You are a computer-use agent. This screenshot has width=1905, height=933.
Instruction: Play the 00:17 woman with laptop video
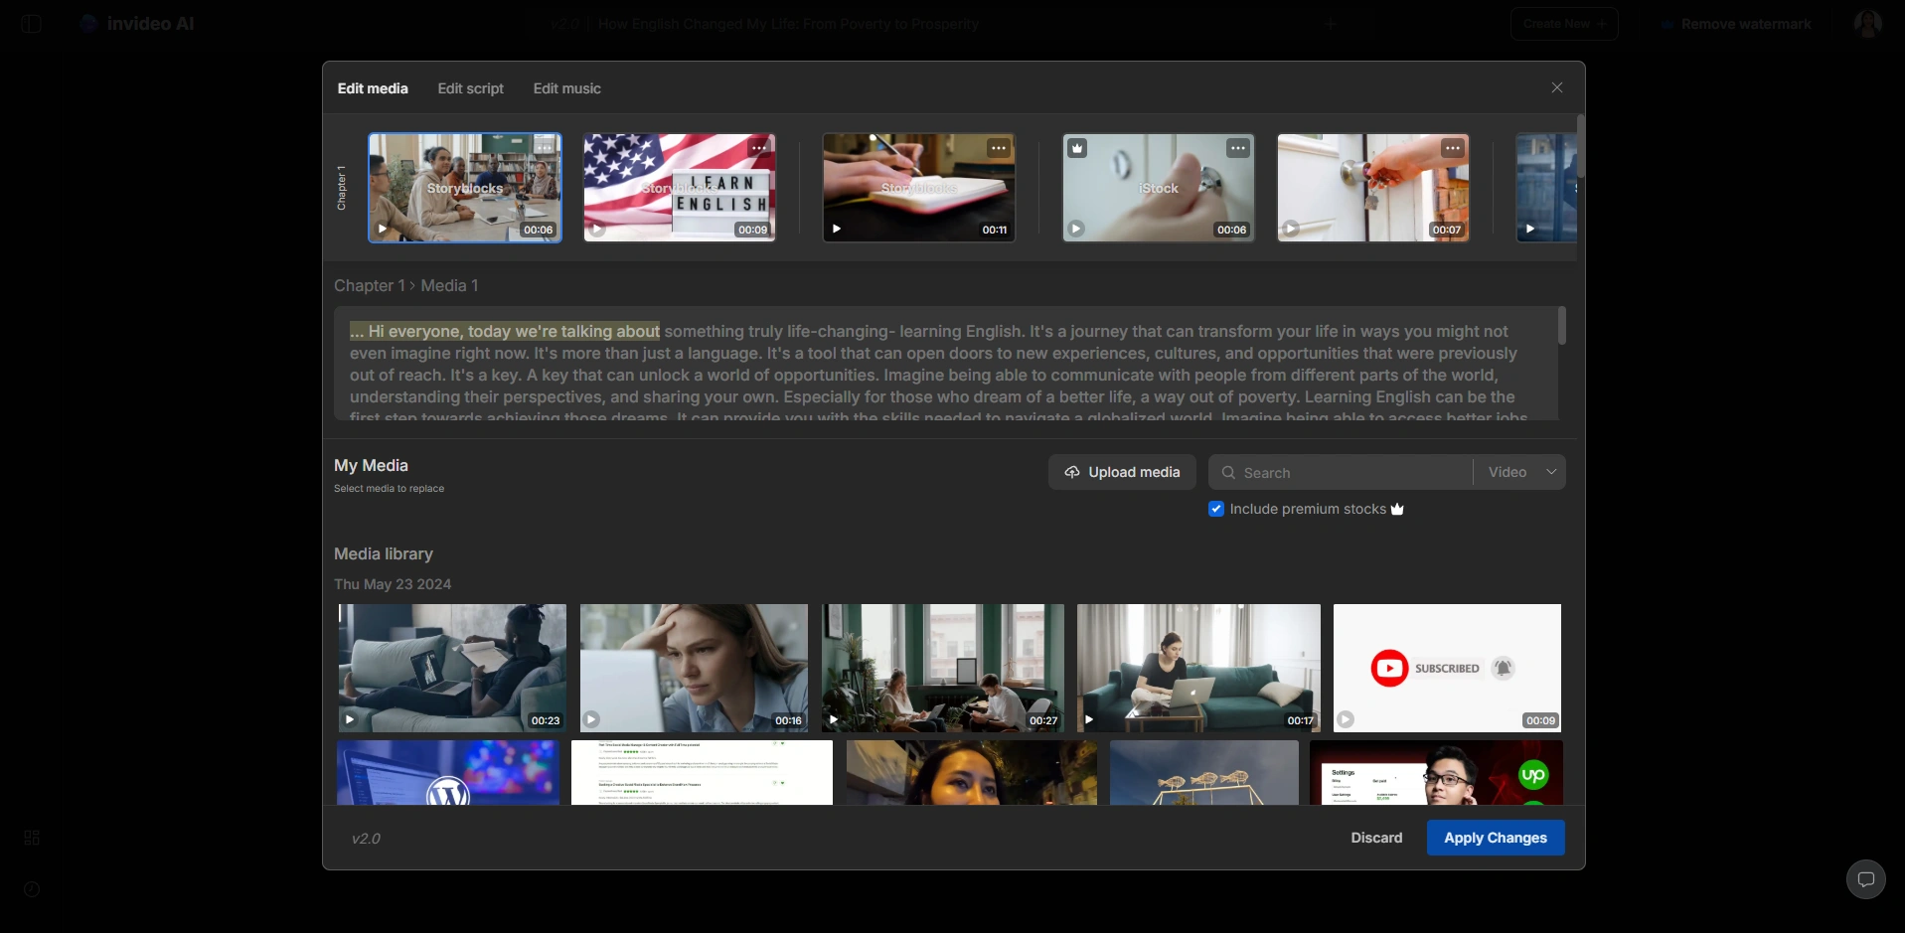(1089, 719)
